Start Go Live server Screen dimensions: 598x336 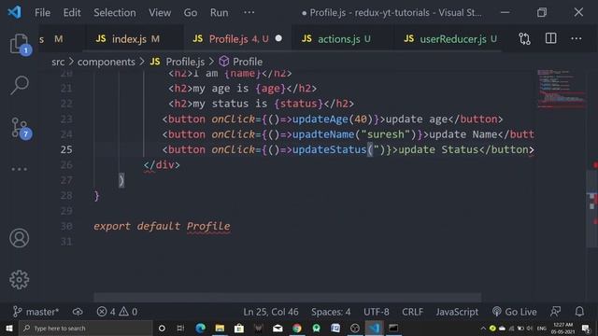click(515, 312)
